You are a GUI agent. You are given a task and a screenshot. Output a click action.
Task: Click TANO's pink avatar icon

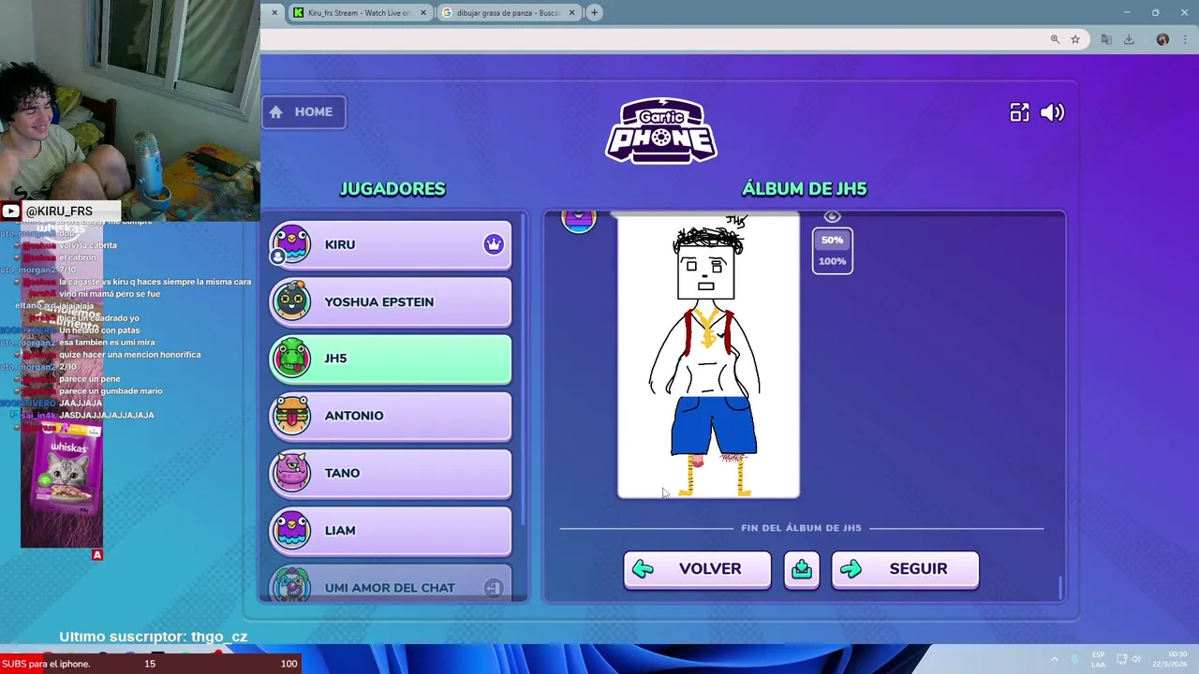pyautogui.click(x=291, y=473)
